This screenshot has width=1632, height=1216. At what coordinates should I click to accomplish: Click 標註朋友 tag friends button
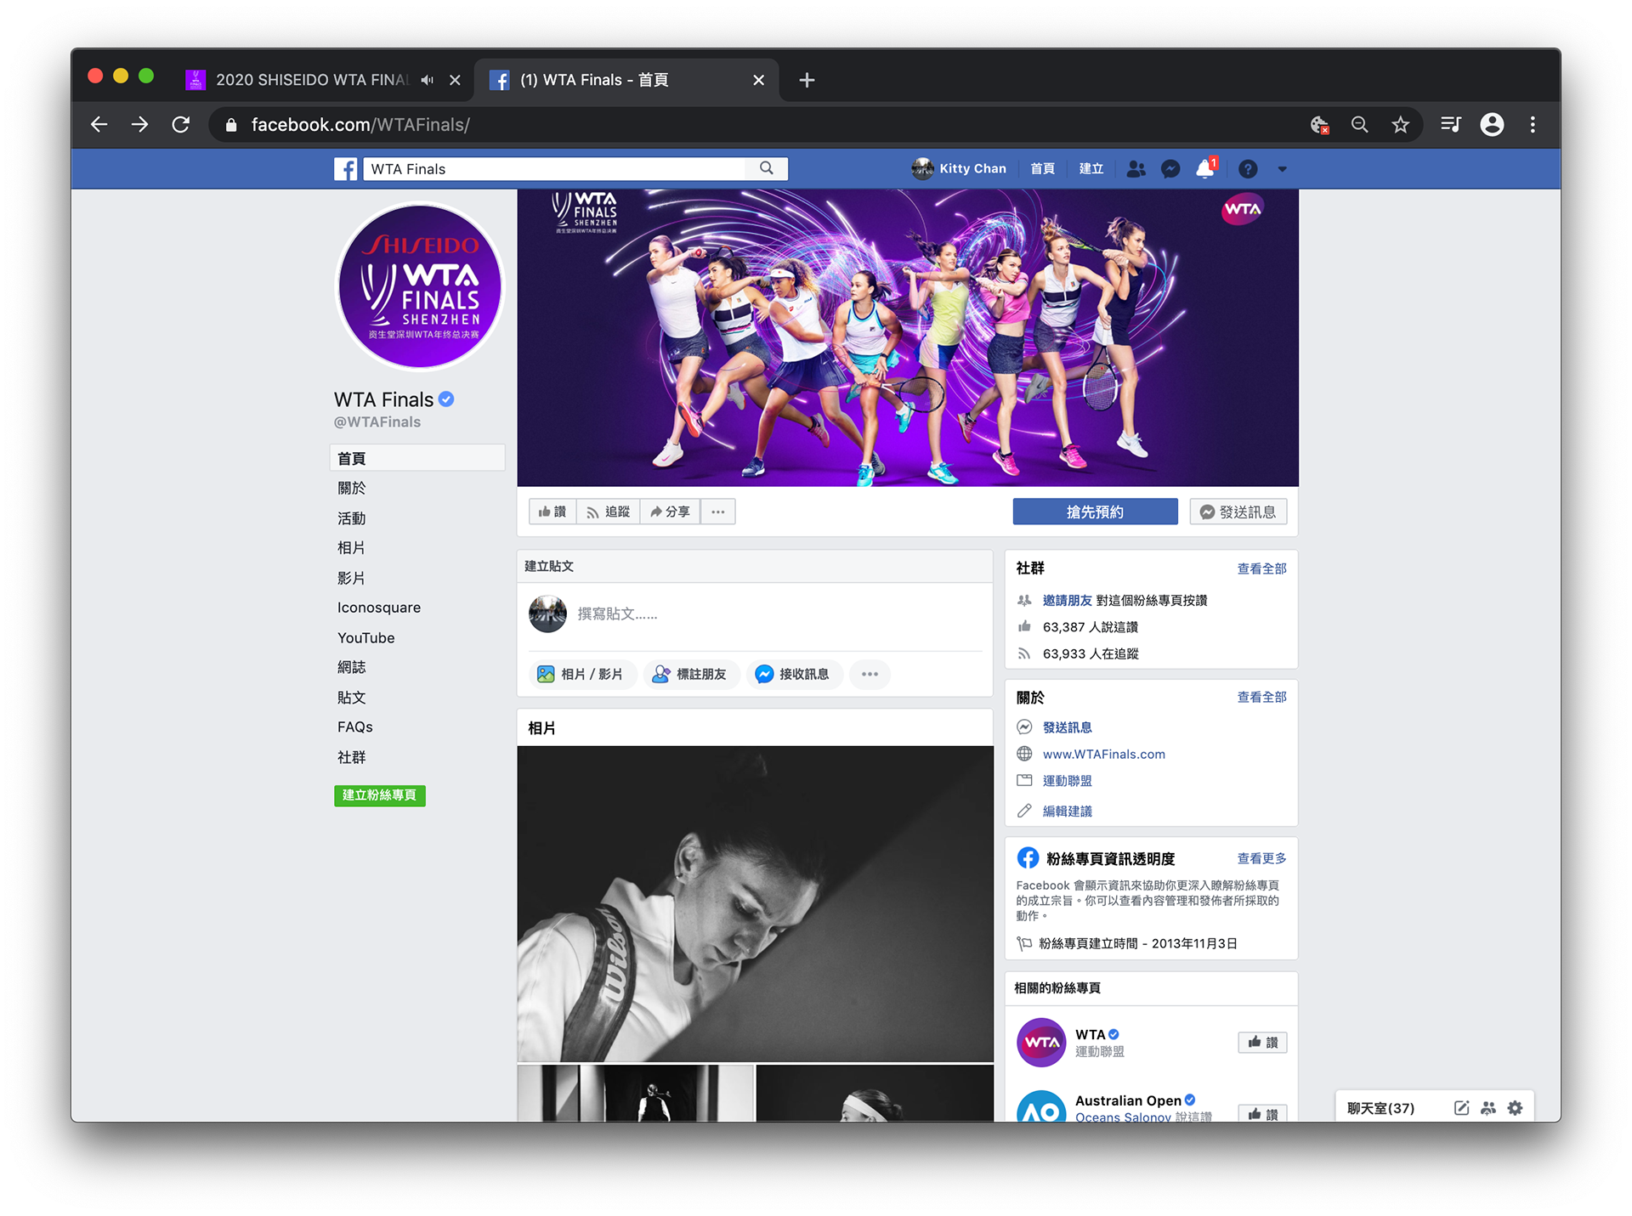tap(691, 674)
